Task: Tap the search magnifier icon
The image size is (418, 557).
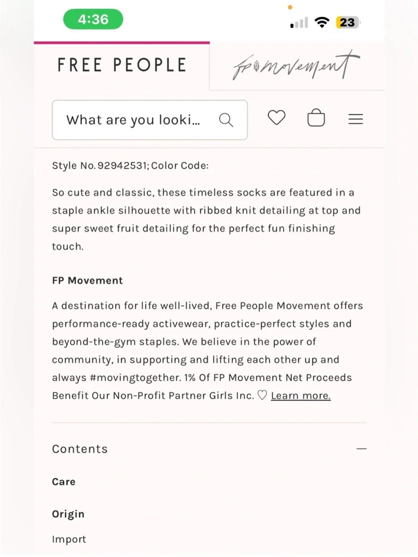Action: [x=226, y=120]
